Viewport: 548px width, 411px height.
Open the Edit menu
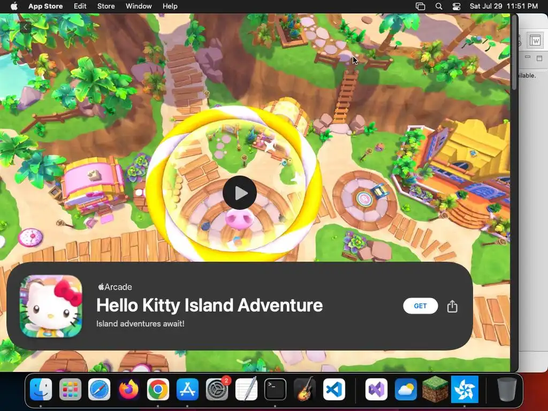80,6
